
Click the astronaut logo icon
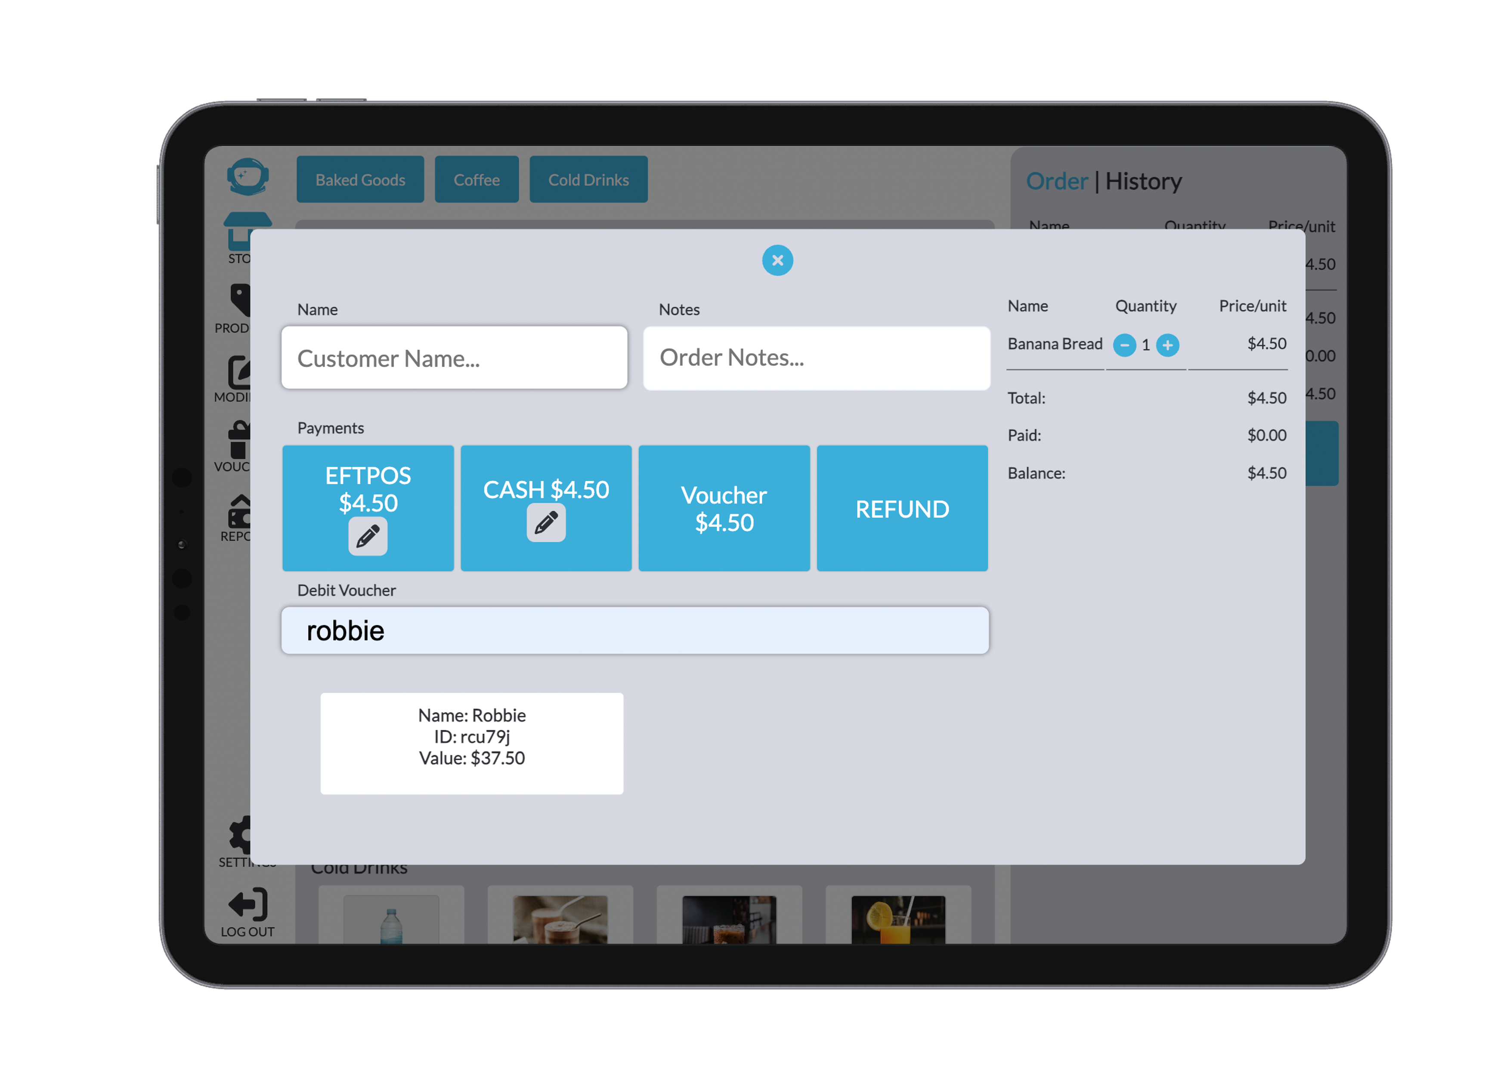pyautogui.click(x=247, y=176)
